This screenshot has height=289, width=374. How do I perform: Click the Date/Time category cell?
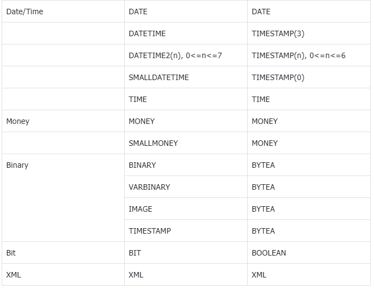pos(25,12)
